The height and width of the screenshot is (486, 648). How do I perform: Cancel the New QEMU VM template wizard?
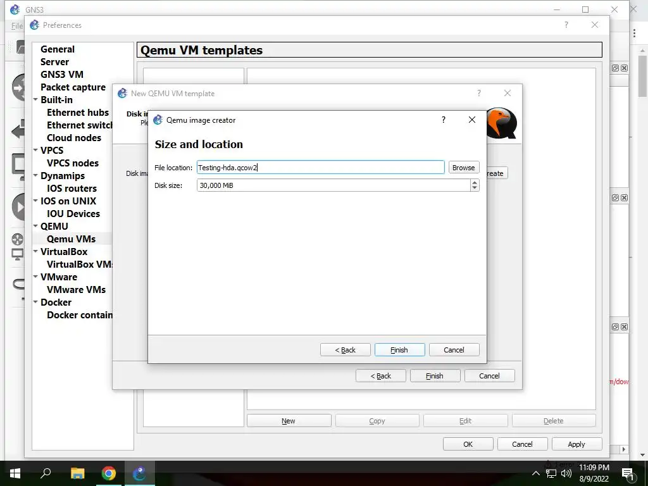[490, 376]
